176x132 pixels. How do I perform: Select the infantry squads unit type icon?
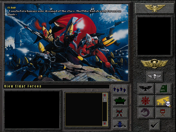pos(120,90)
